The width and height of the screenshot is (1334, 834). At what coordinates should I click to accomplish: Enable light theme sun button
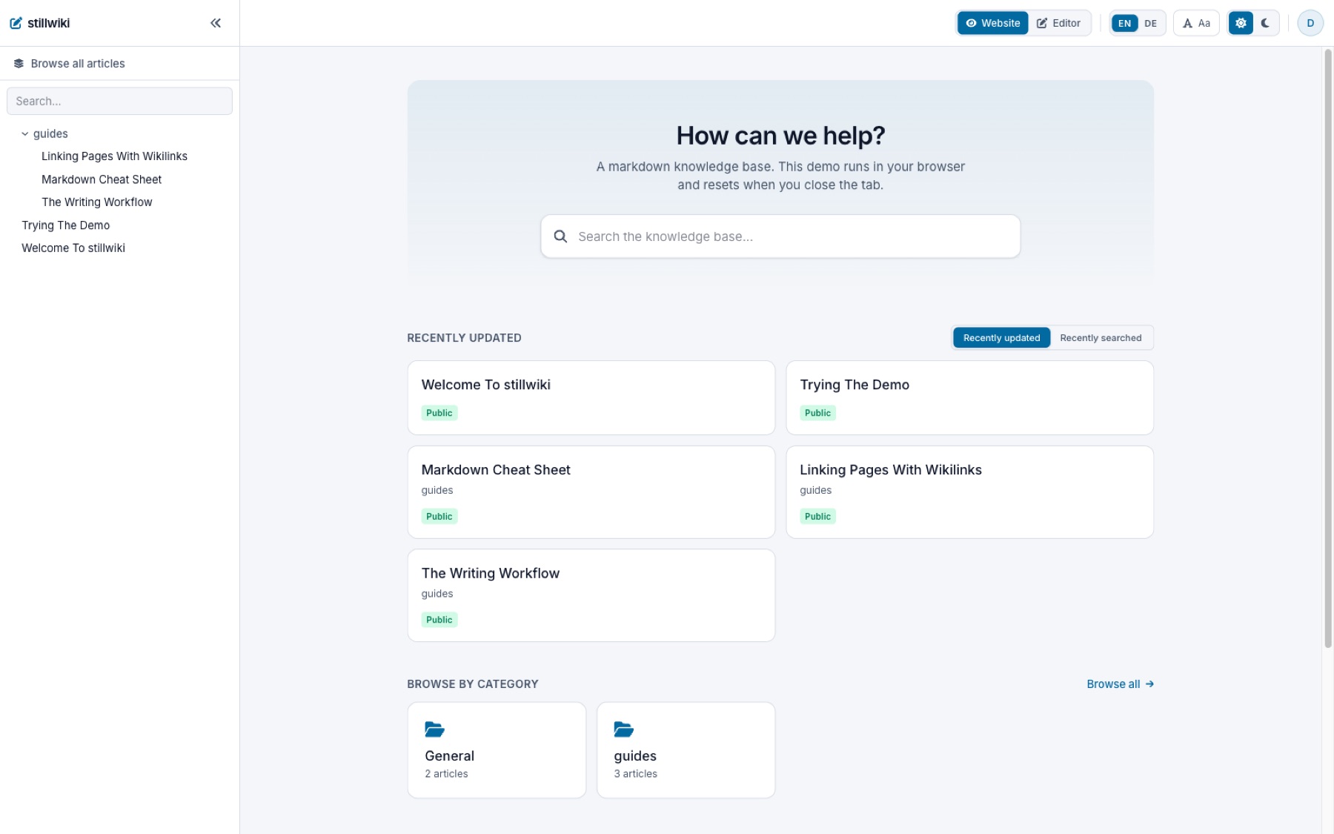(x=1241, y=23)
